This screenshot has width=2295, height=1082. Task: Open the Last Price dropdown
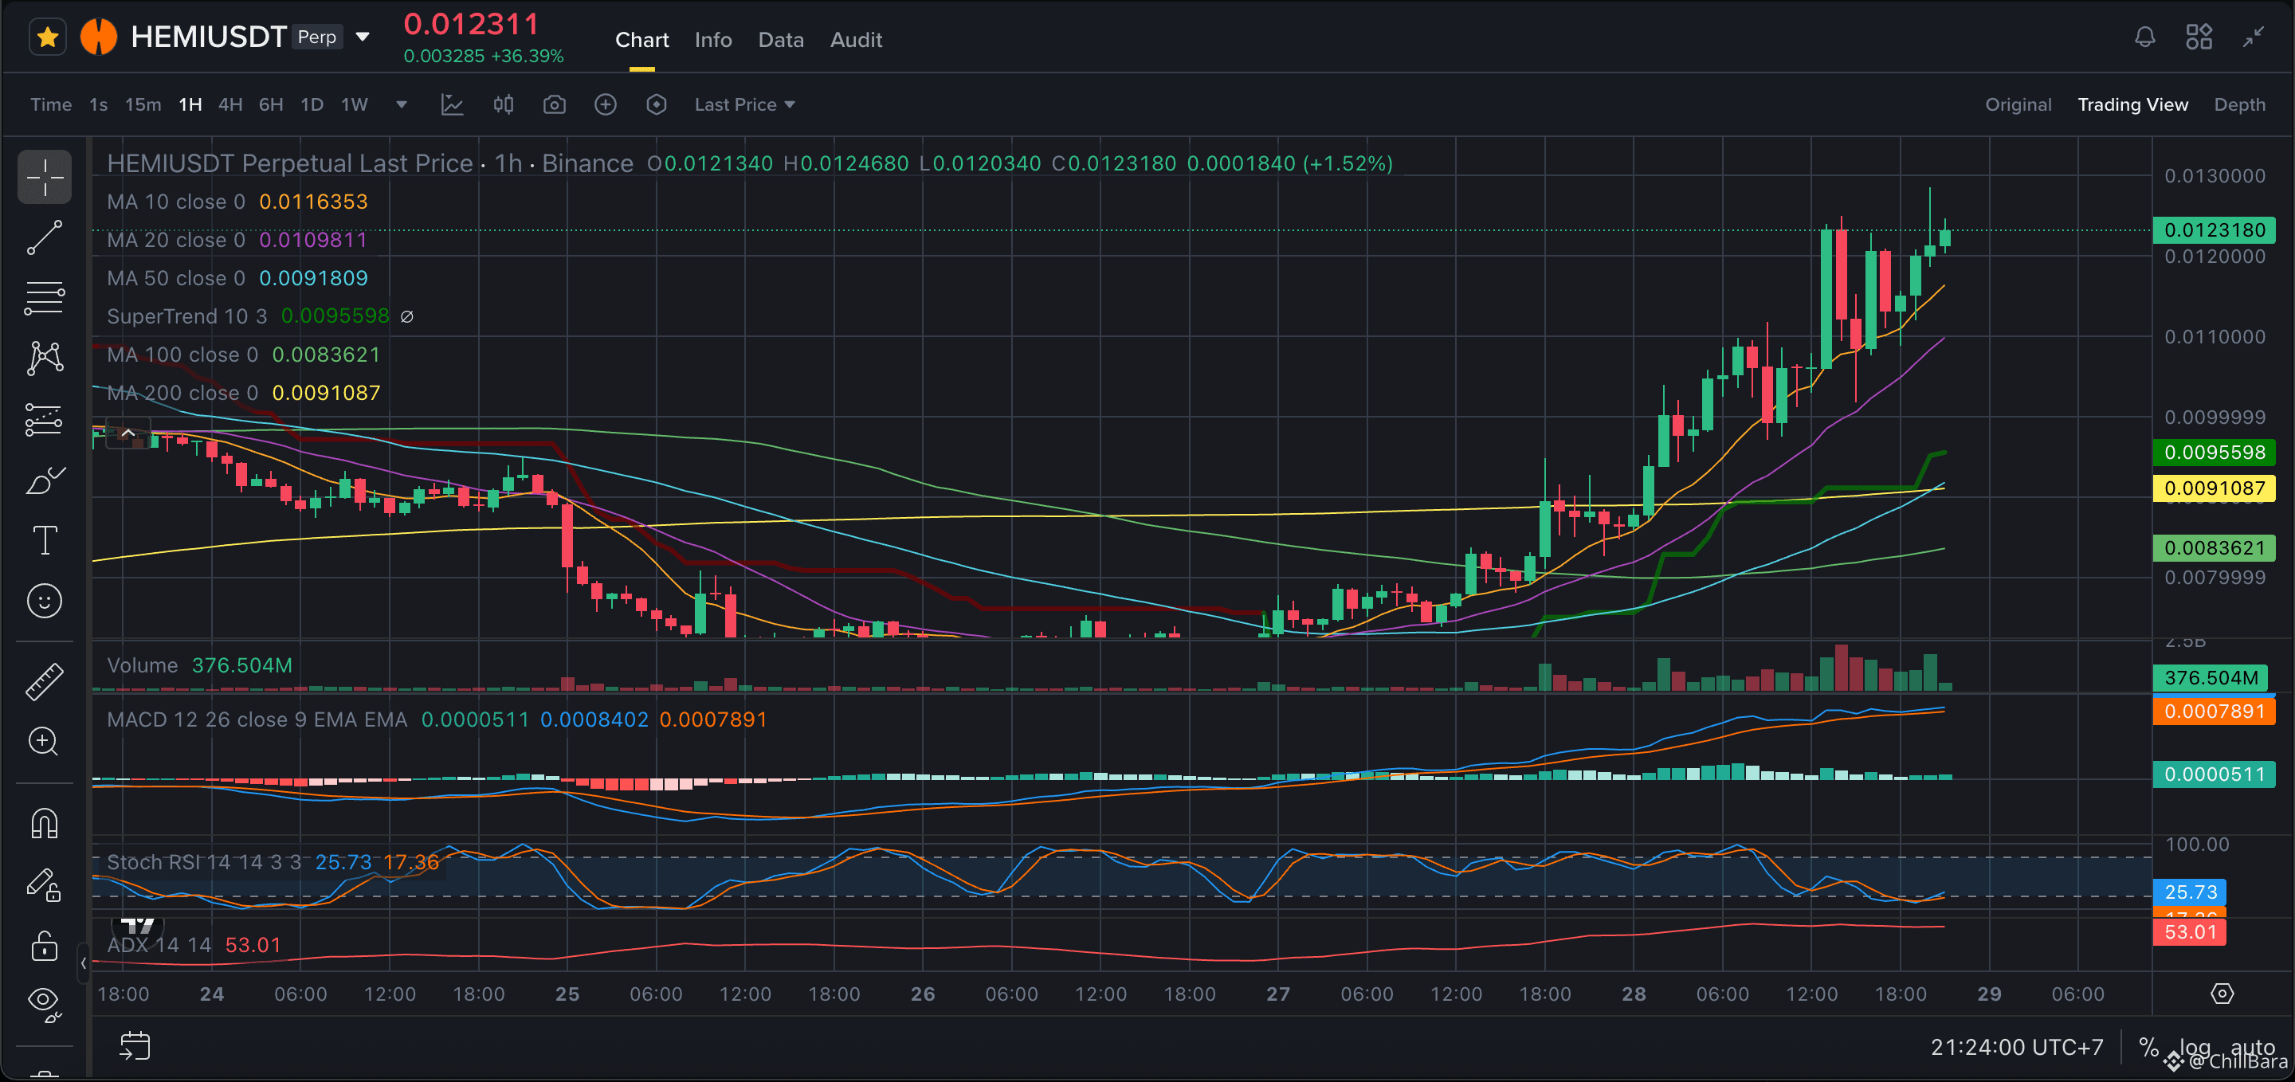tap(744, 105)
